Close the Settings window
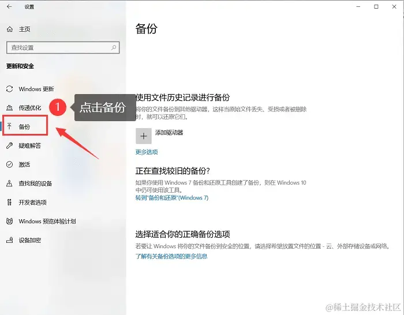 click(x=394, y=7)
